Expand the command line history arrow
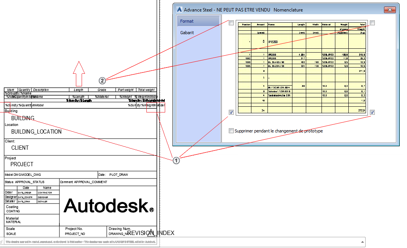Image resolution: width=407 pixels, height=248 pixels. [x=363, y=242]
